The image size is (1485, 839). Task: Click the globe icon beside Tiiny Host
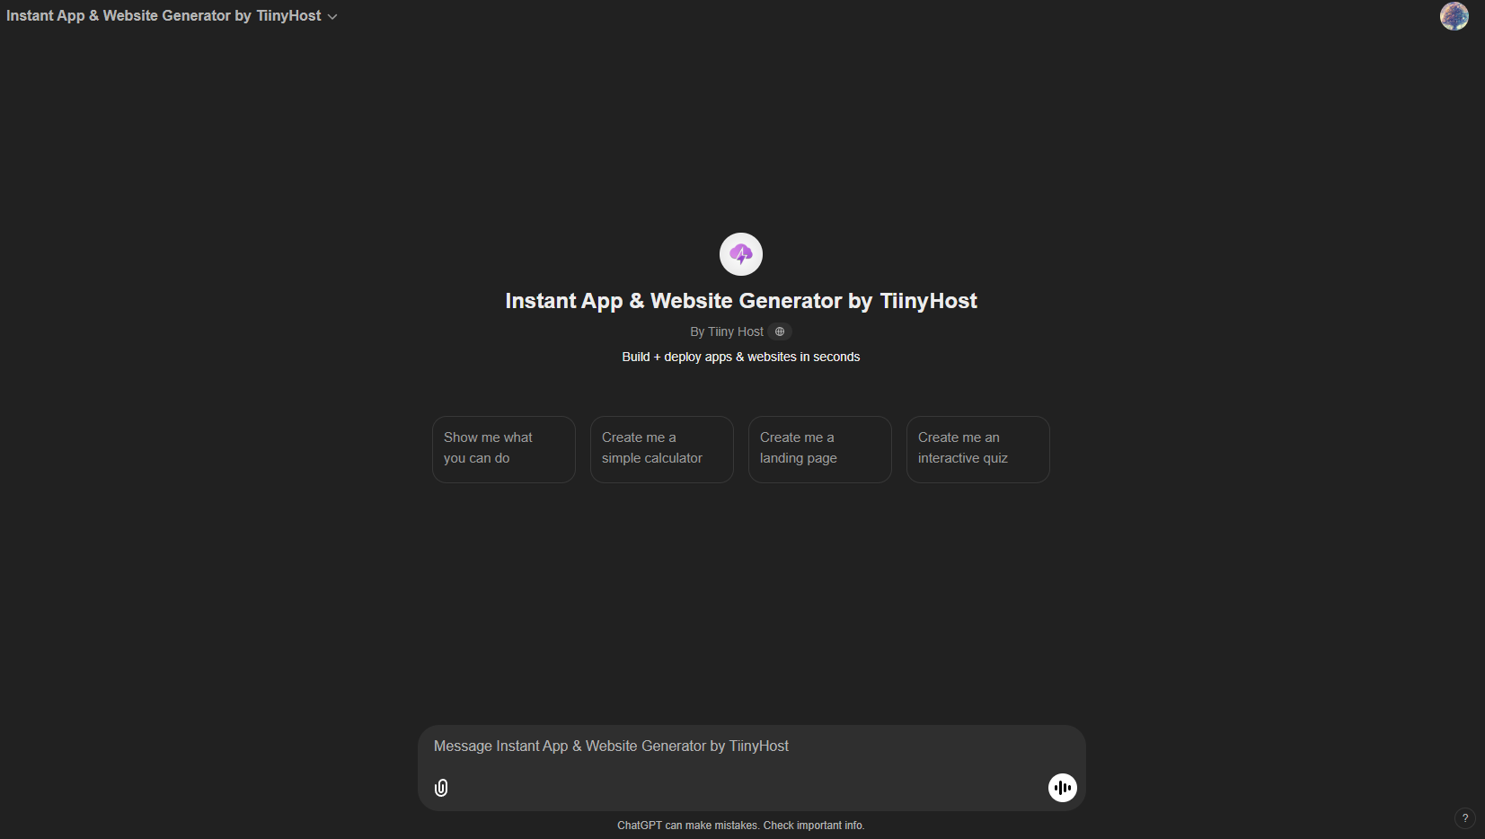point(780,331)
